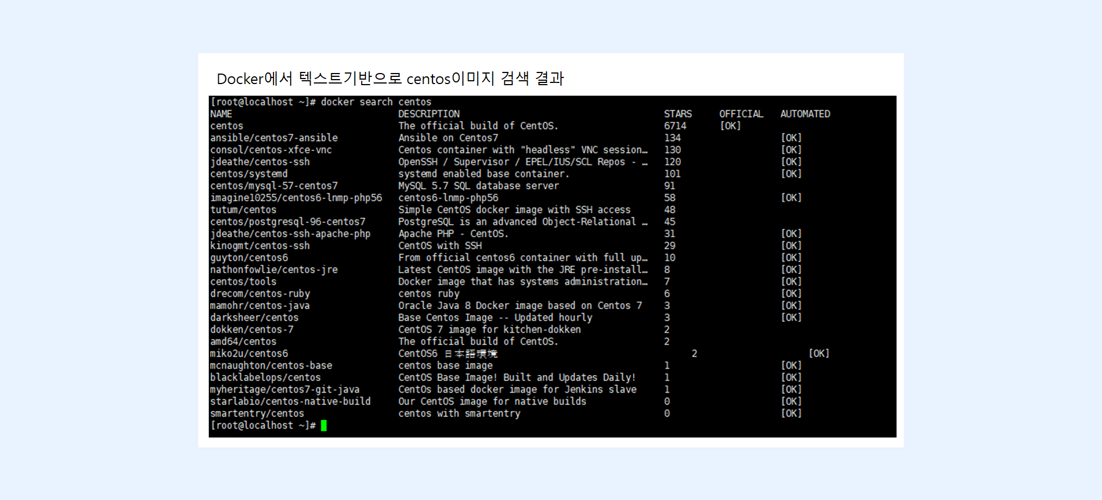This screenshot has width=1102, height=500.
Task: Click automated [OK] in miko2u/centos6 row
Action: click(818, 353)
